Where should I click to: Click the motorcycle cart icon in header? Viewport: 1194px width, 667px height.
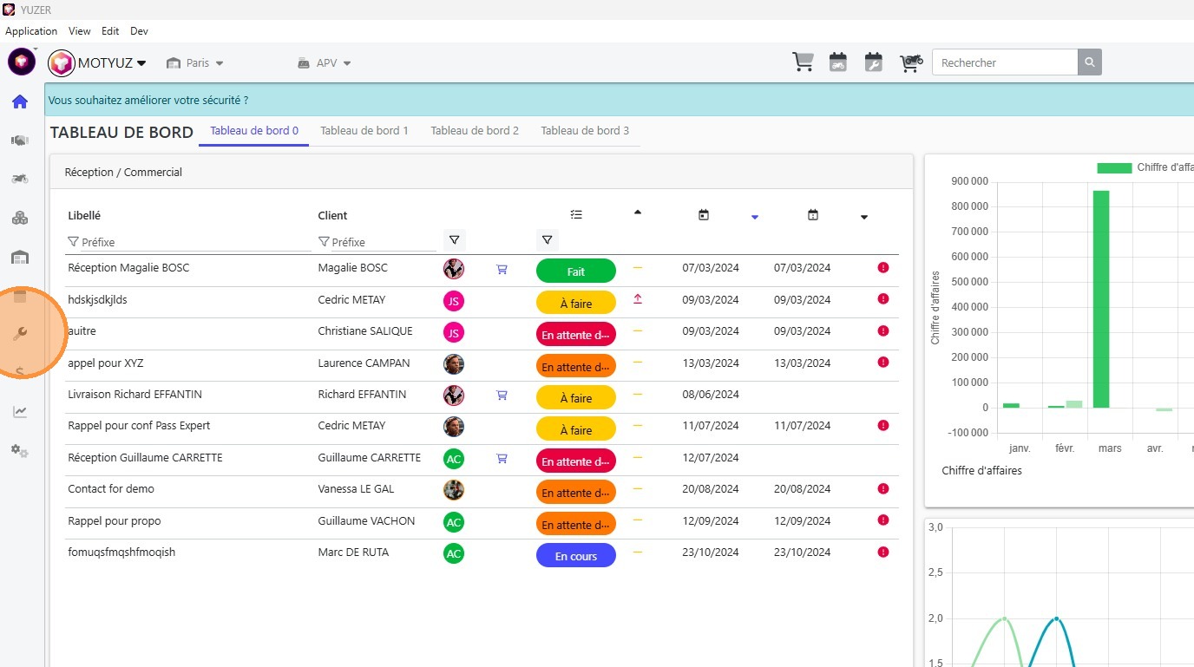(910, 62)
